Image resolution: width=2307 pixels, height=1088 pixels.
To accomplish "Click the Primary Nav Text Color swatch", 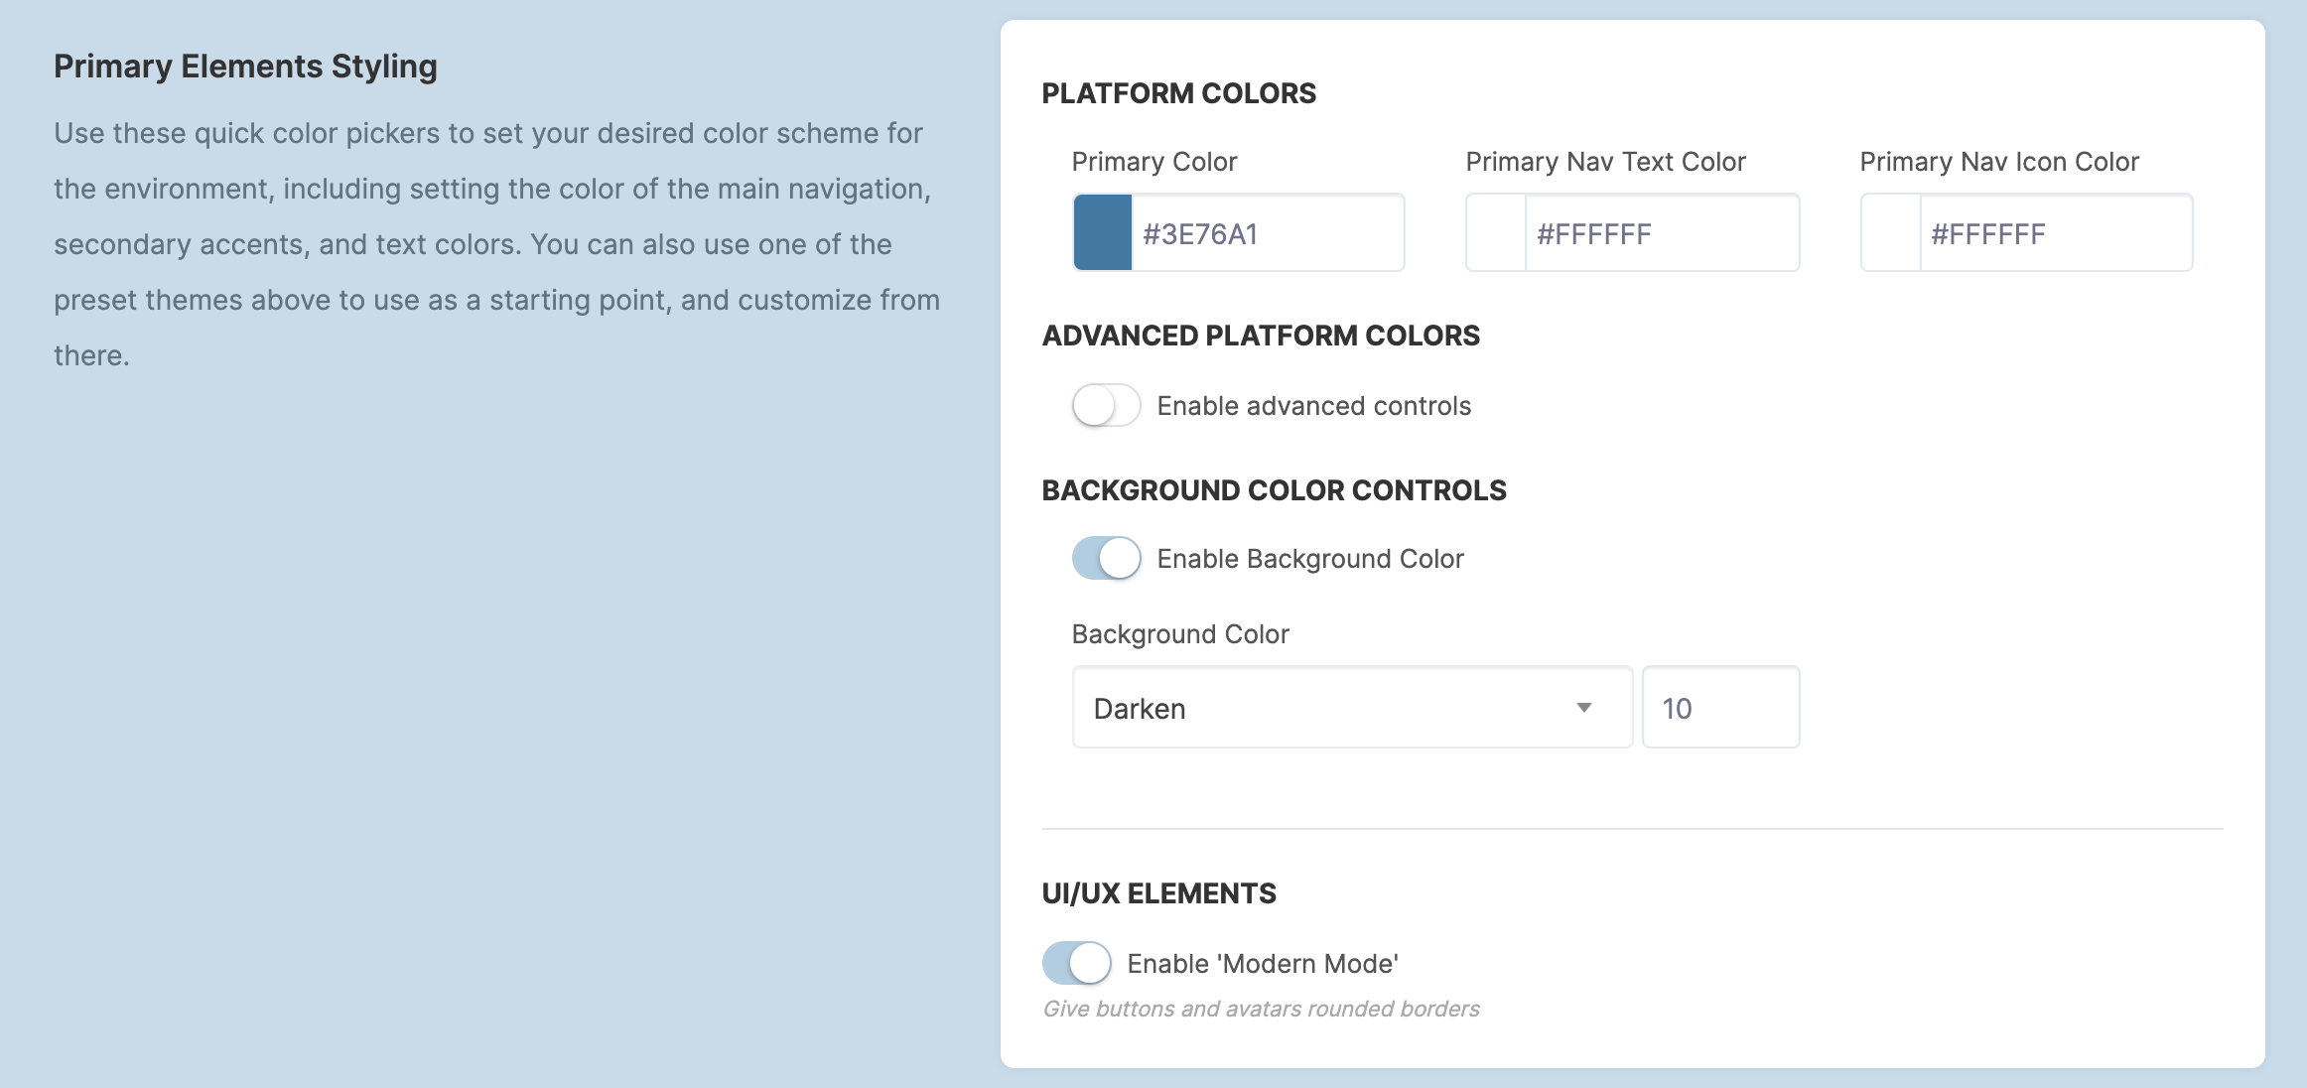I will click(1497, 233).
